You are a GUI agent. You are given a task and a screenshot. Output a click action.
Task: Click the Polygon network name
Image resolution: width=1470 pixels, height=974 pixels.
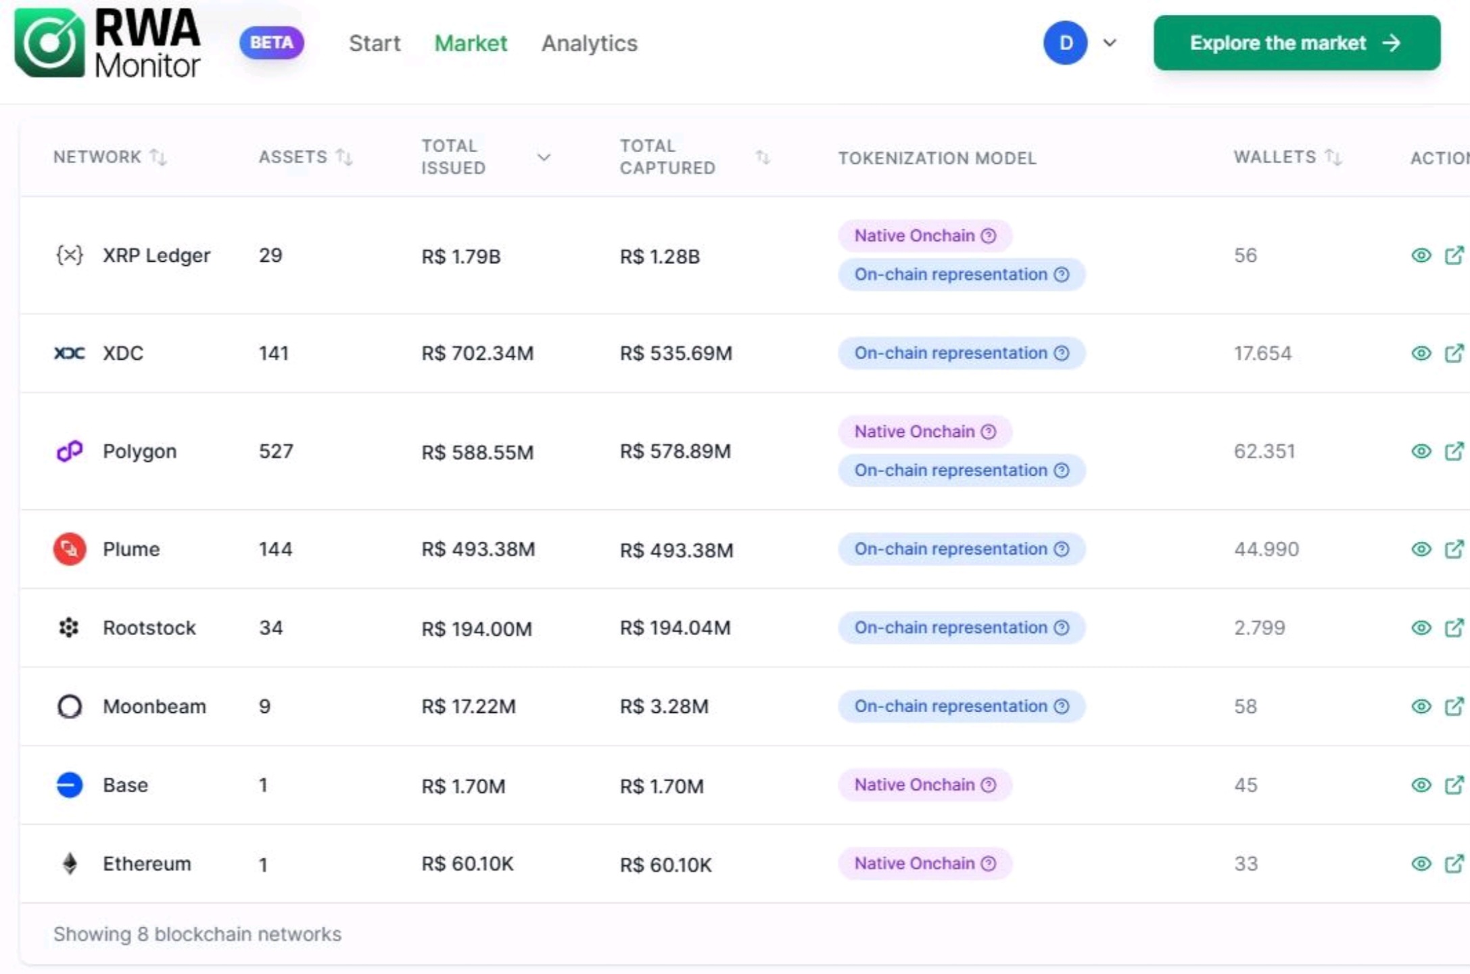click(139, 451)
